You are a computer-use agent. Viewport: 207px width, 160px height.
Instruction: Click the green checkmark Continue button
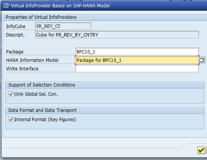point(201,150)
